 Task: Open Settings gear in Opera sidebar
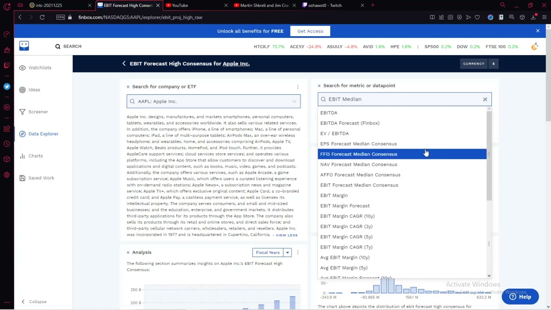[x=6, y=175]
